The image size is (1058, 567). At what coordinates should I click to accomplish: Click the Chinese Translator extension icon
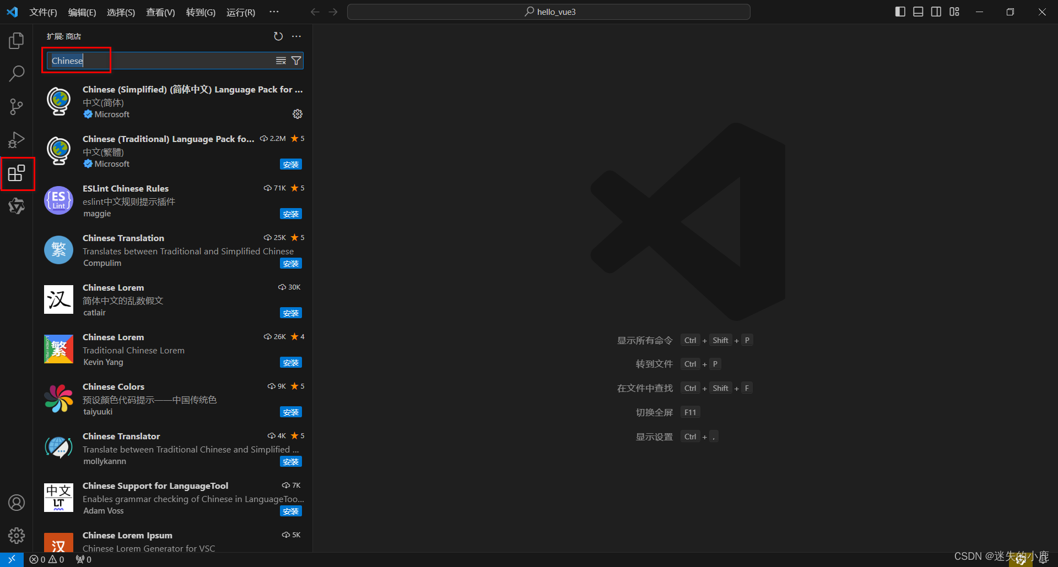58,448
